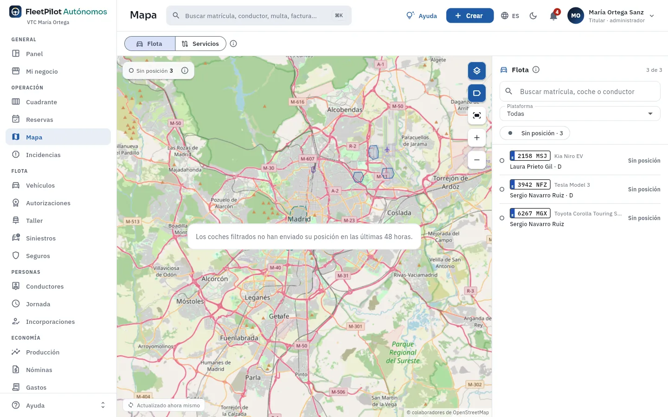668x417 pixels.
Task: Open María Ortega Sanz account menu
Action: 611,16
